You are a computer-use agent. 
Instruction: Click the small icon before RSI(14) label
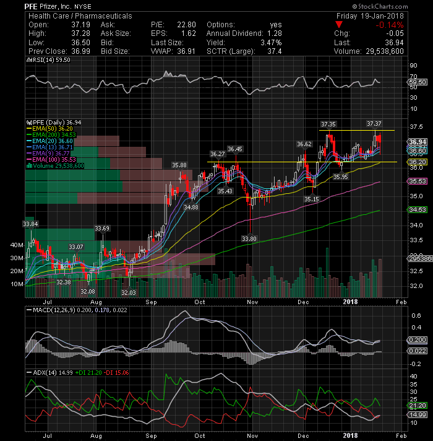[29, 60]
